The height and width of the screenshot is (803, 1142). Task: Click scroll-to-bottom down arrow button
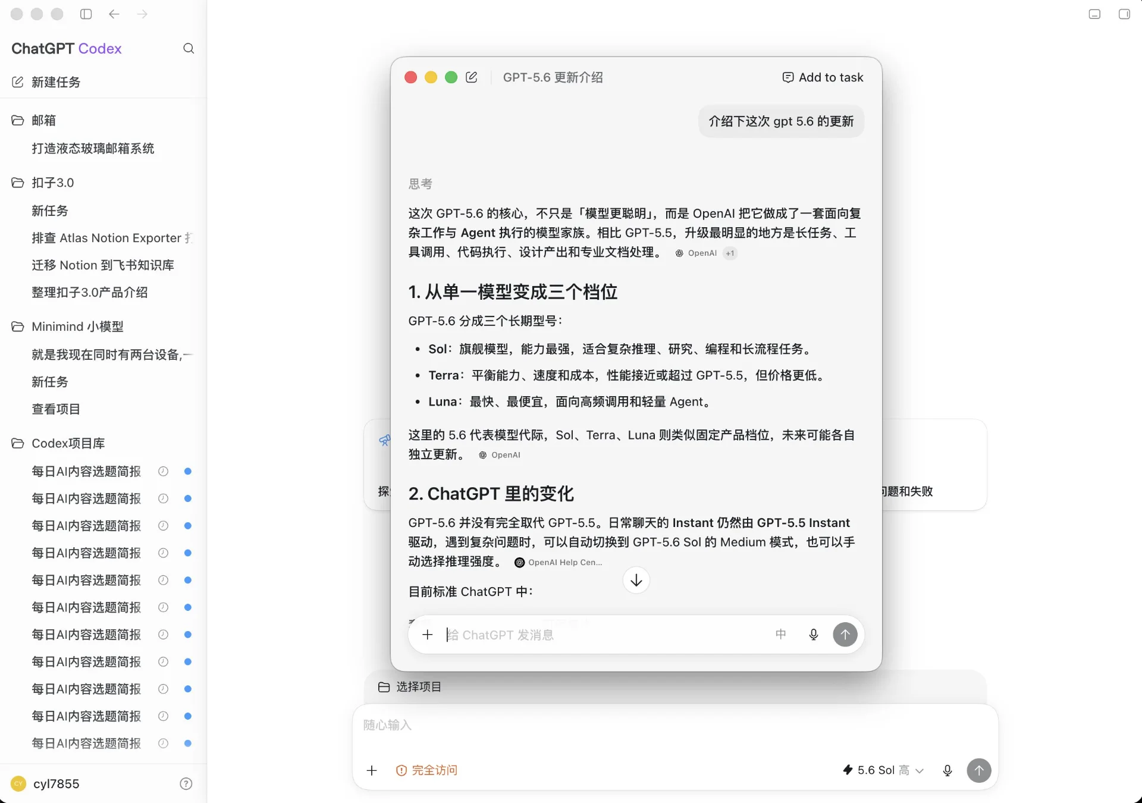pos(636,580)
